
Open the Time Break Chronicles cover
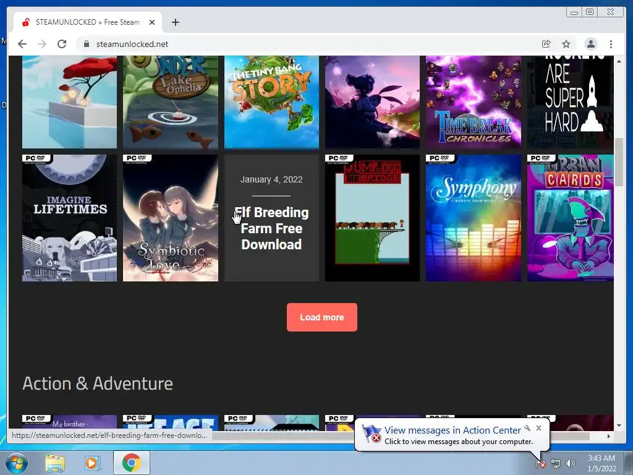tap(473, 102)
